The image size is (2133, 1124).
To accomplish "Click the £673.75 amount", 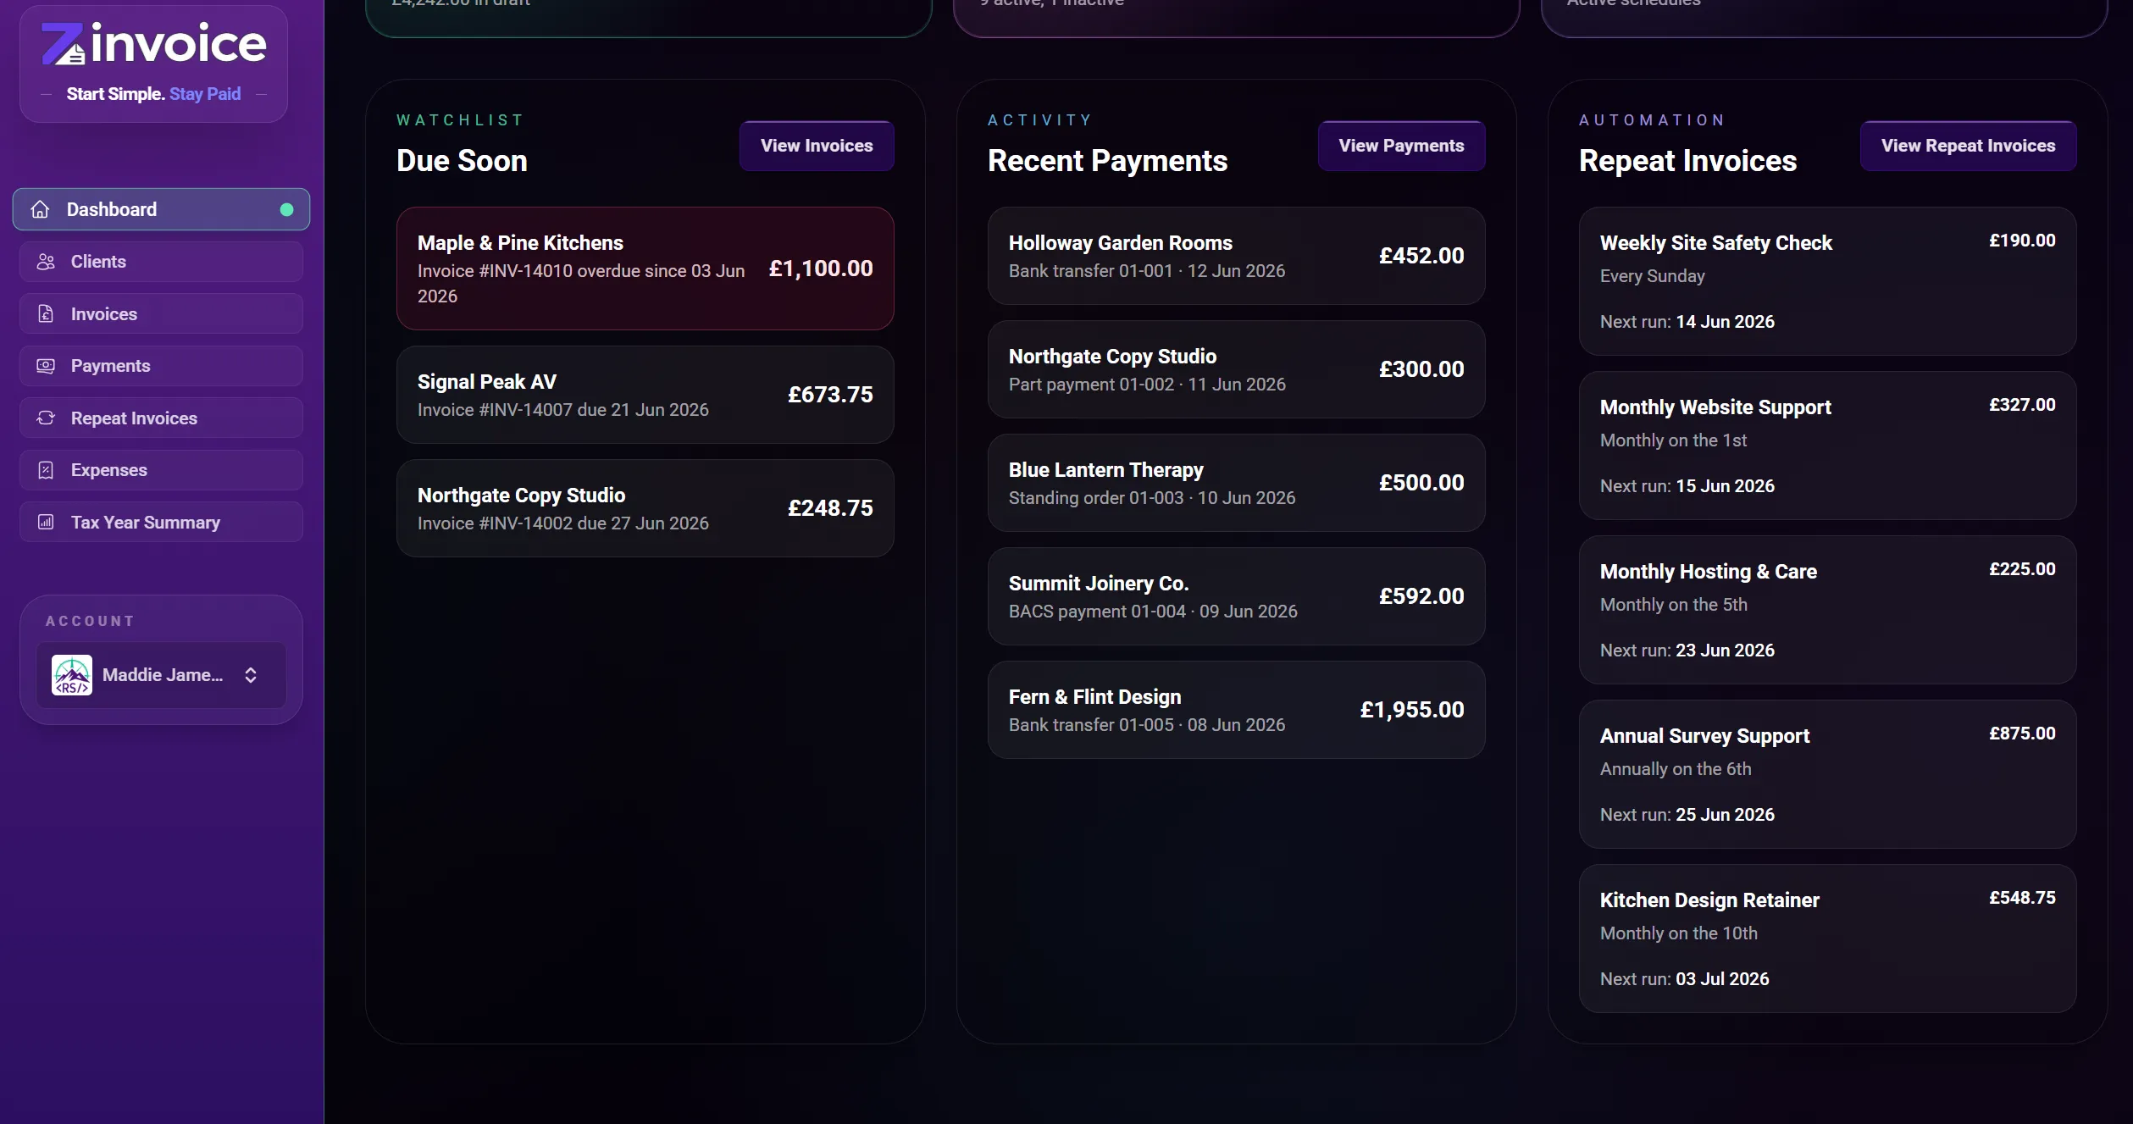I will [830, 395].
